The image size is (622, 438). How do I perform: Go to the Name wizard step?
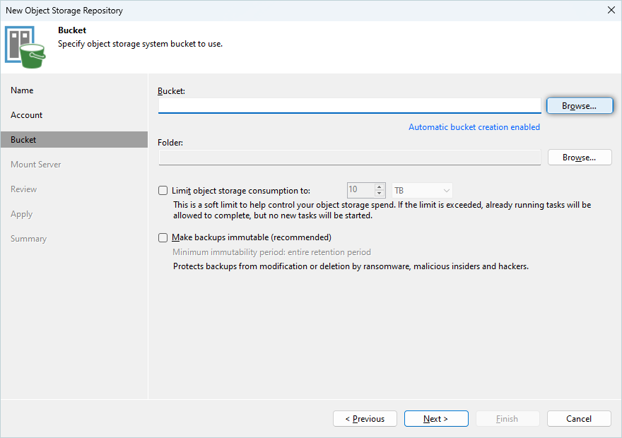coord(22,90)
